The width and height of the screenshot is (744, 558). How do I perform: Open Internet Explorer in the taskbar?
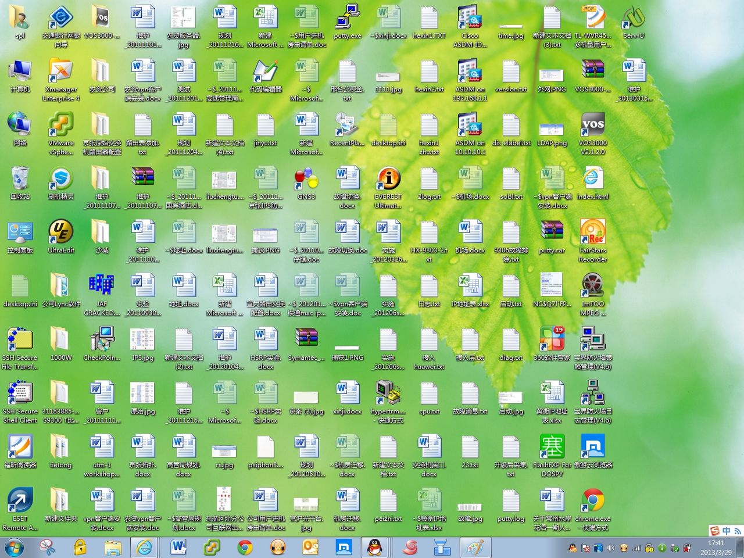click(144, 548)
